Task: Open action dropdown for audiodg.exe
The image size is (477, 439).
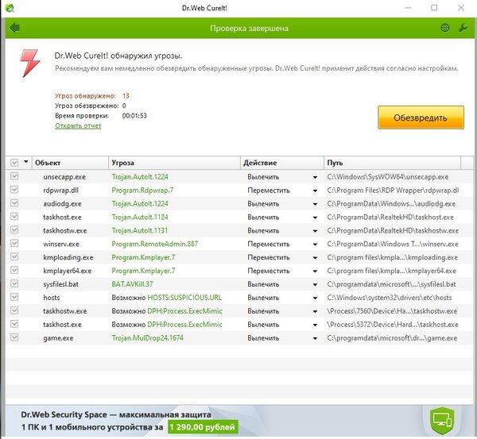Action: [315, 204]
